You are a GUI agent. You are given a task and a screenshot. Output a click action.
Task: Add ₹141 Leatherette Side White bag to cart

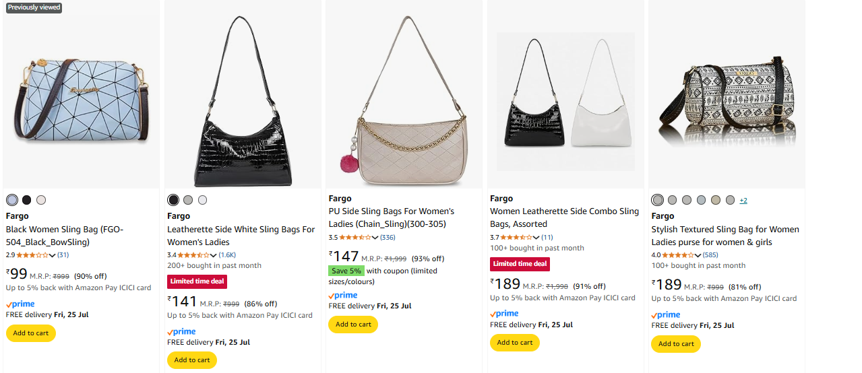click(192, 360)
